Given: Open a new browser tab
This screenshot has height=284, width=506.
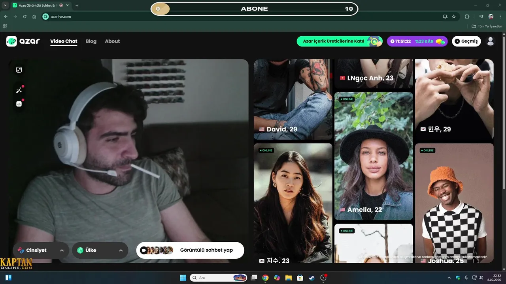Looking at the screenshot, I should pos(77,5).
